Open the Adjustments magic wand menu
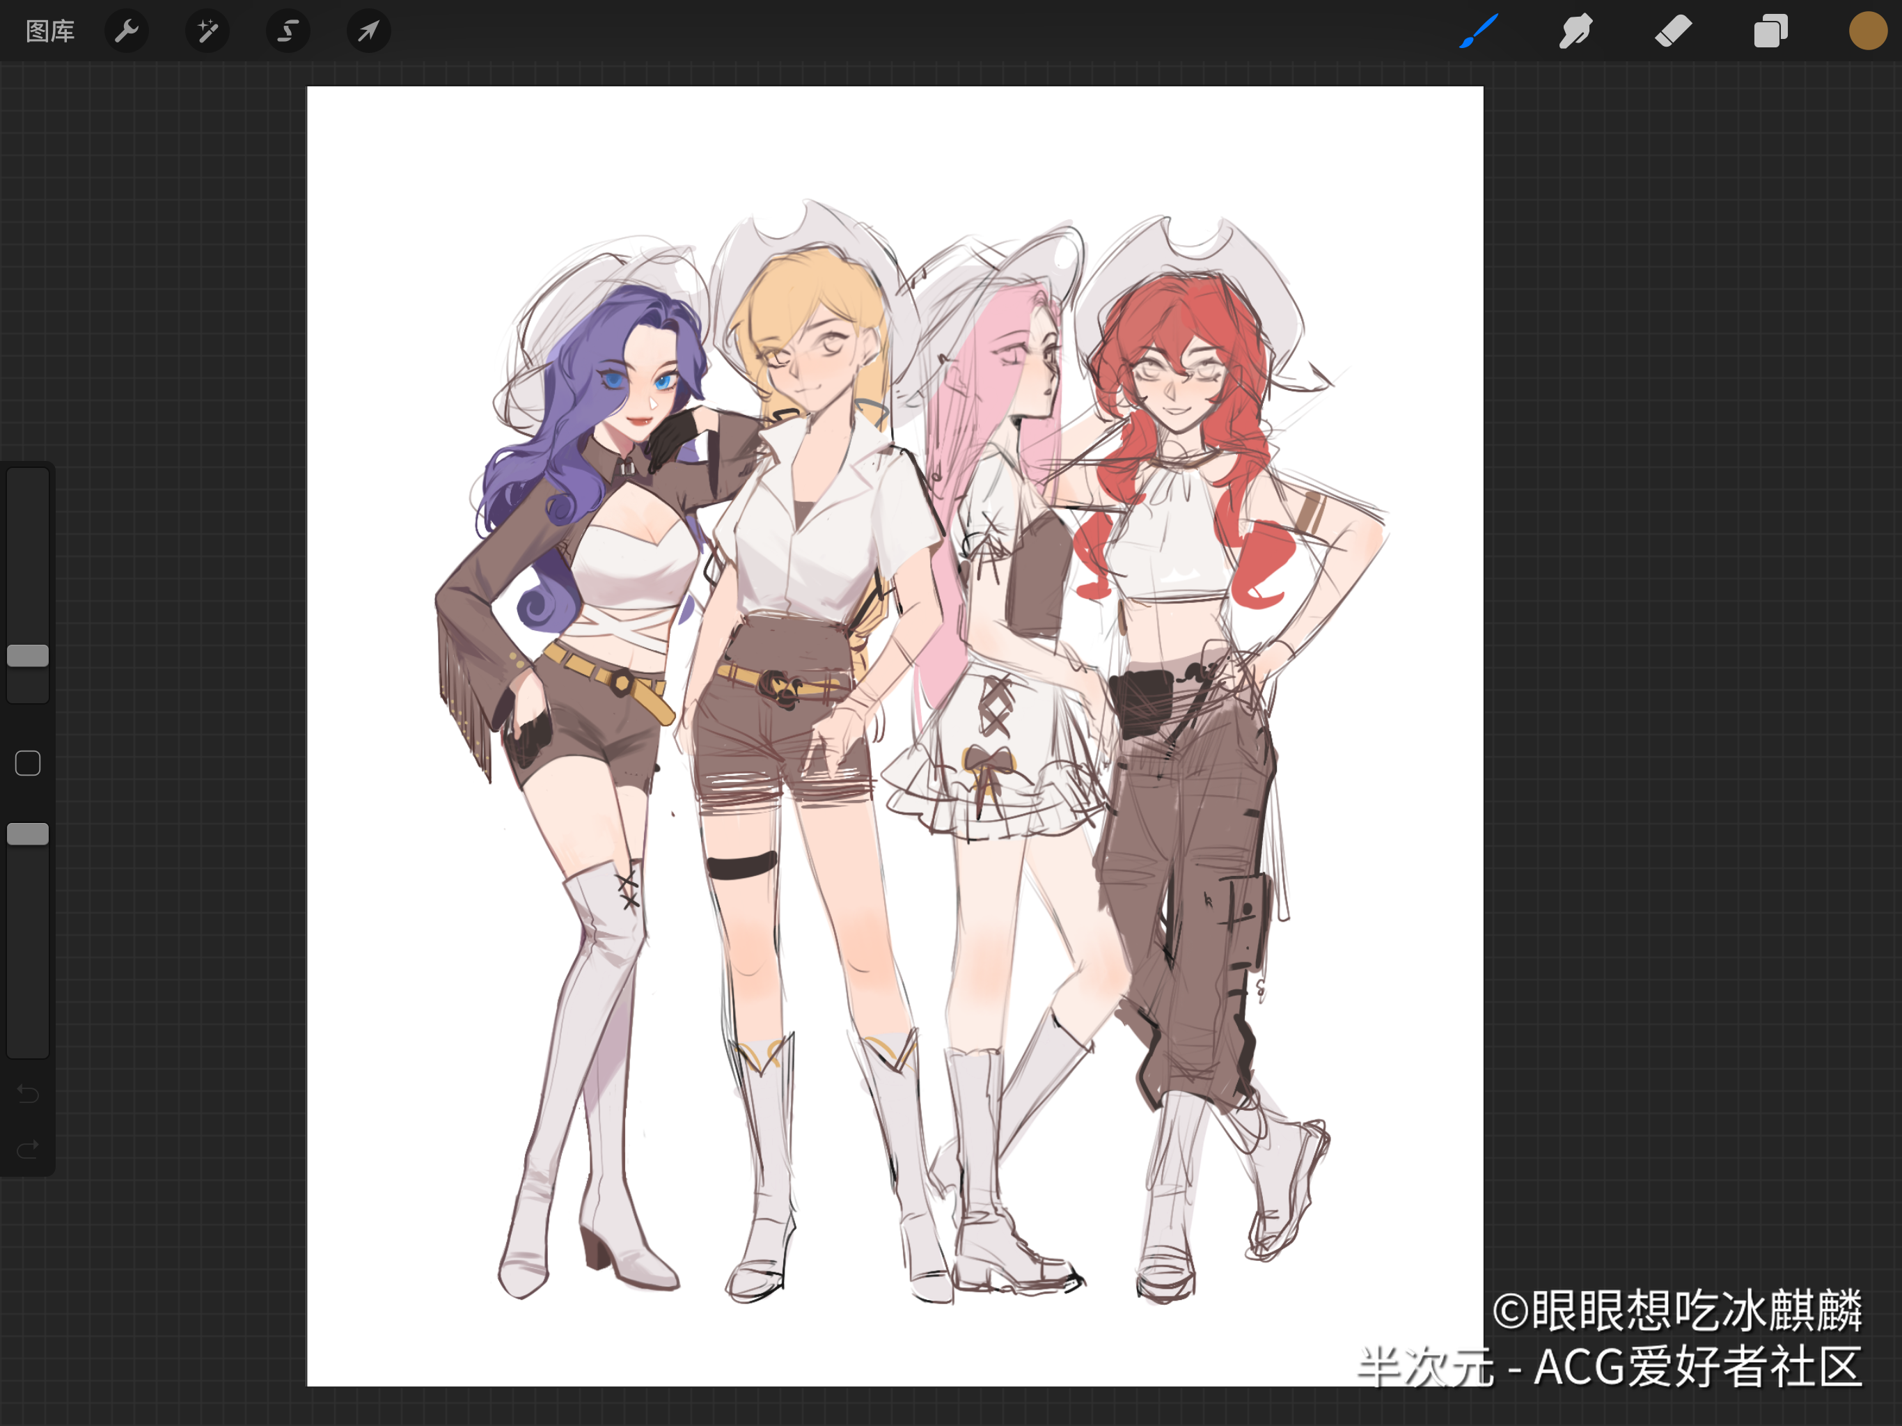The width and height of the screenshot is (1902, 1426). [207, 32]
